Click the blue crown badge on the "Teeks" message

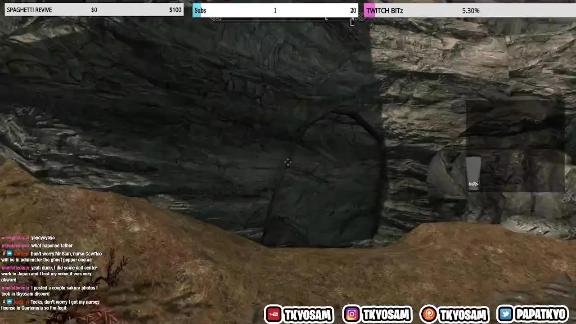pos(9,301)
